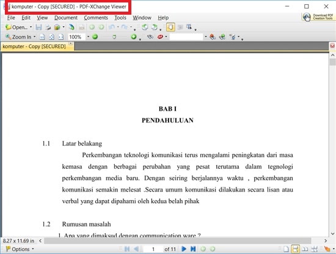Click the find next icon
The width and height of the screenshot is (336, 254).
(222, 37)
